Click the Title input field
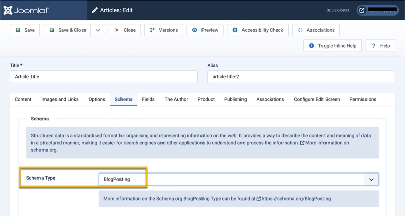The width and height of the screenshot is (405, 216). tap(104, 77)
